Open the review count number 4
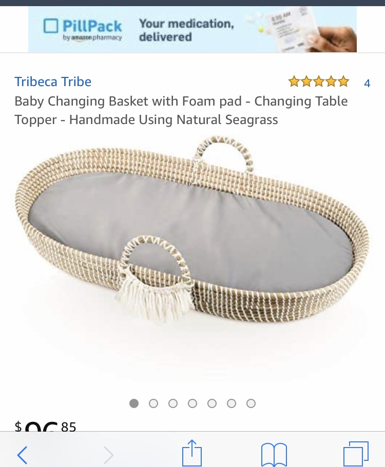The width and height of the screenshot is (385, 467). (x=367, y=83)
